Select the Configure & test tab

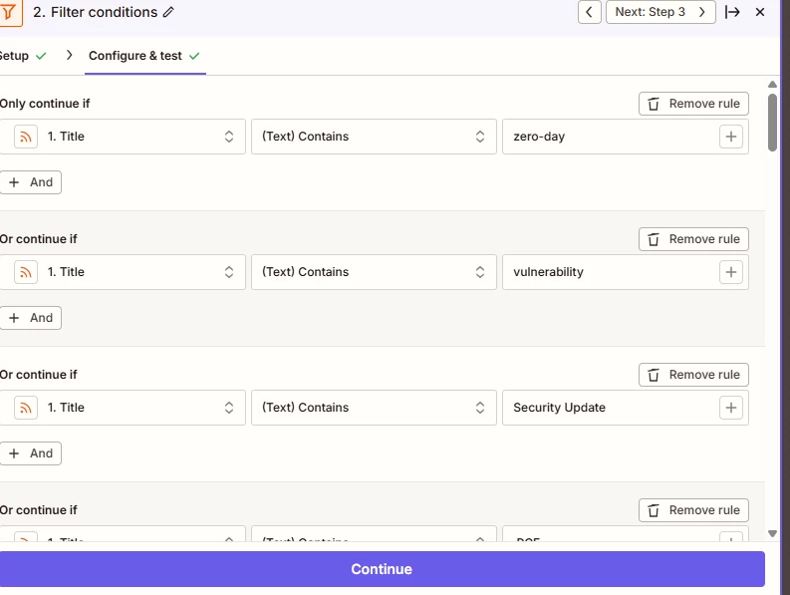pos(144,56)
